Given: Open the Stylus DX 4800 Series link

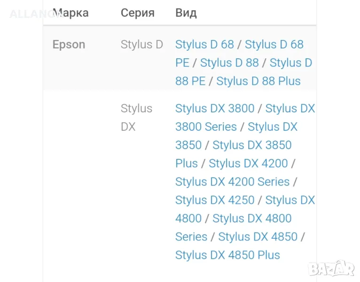Looking at the screenshot, I should (x=252, y=219).
